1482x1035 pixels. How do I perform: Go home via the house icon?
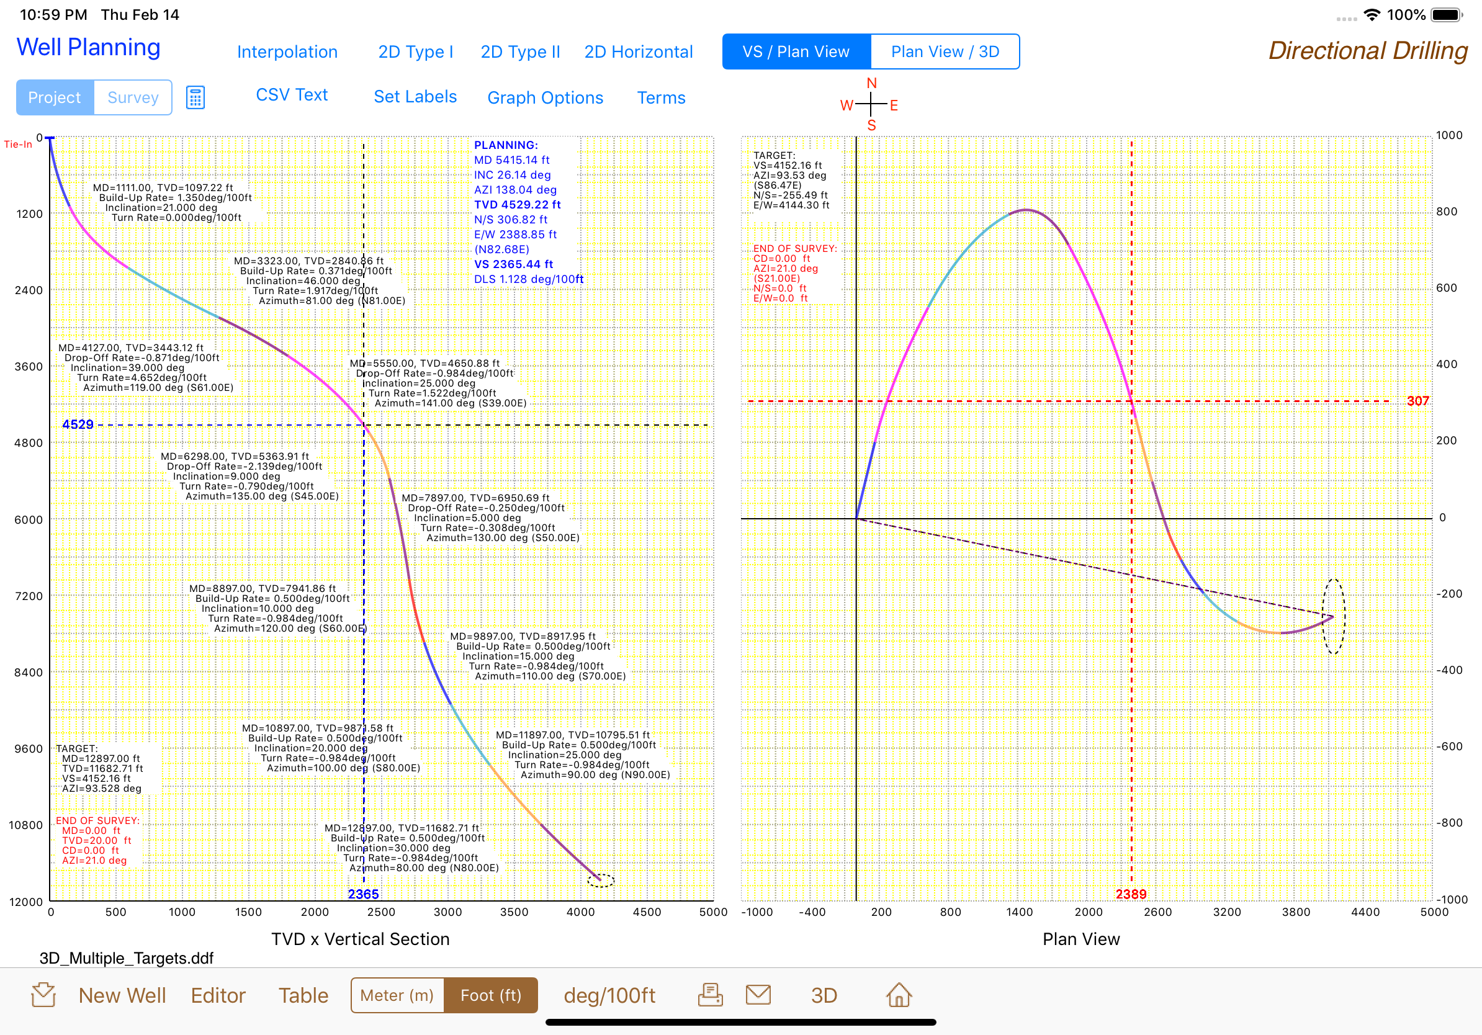click(899, 995)
